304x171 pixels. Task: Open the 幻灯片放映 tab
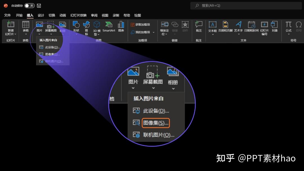[78, 15]
